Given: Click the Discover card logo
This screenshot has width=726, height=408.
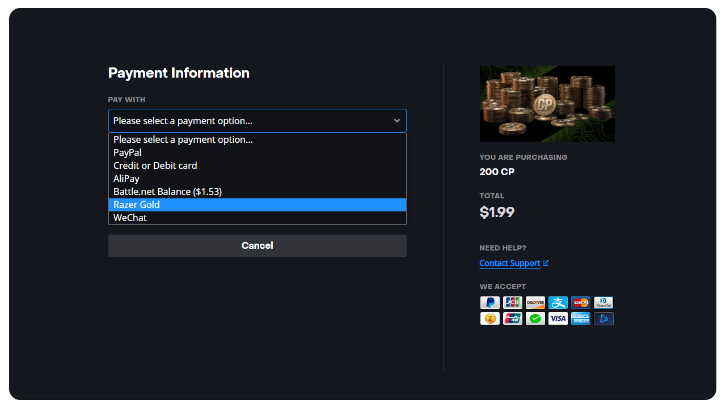Looking at the screenshot, I should click(x=535, y=303).
